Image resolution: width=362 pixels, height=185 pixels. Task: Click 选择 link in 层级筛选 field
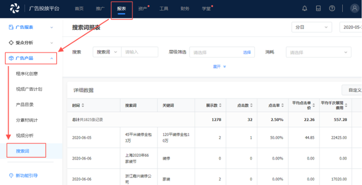(247, 53)
